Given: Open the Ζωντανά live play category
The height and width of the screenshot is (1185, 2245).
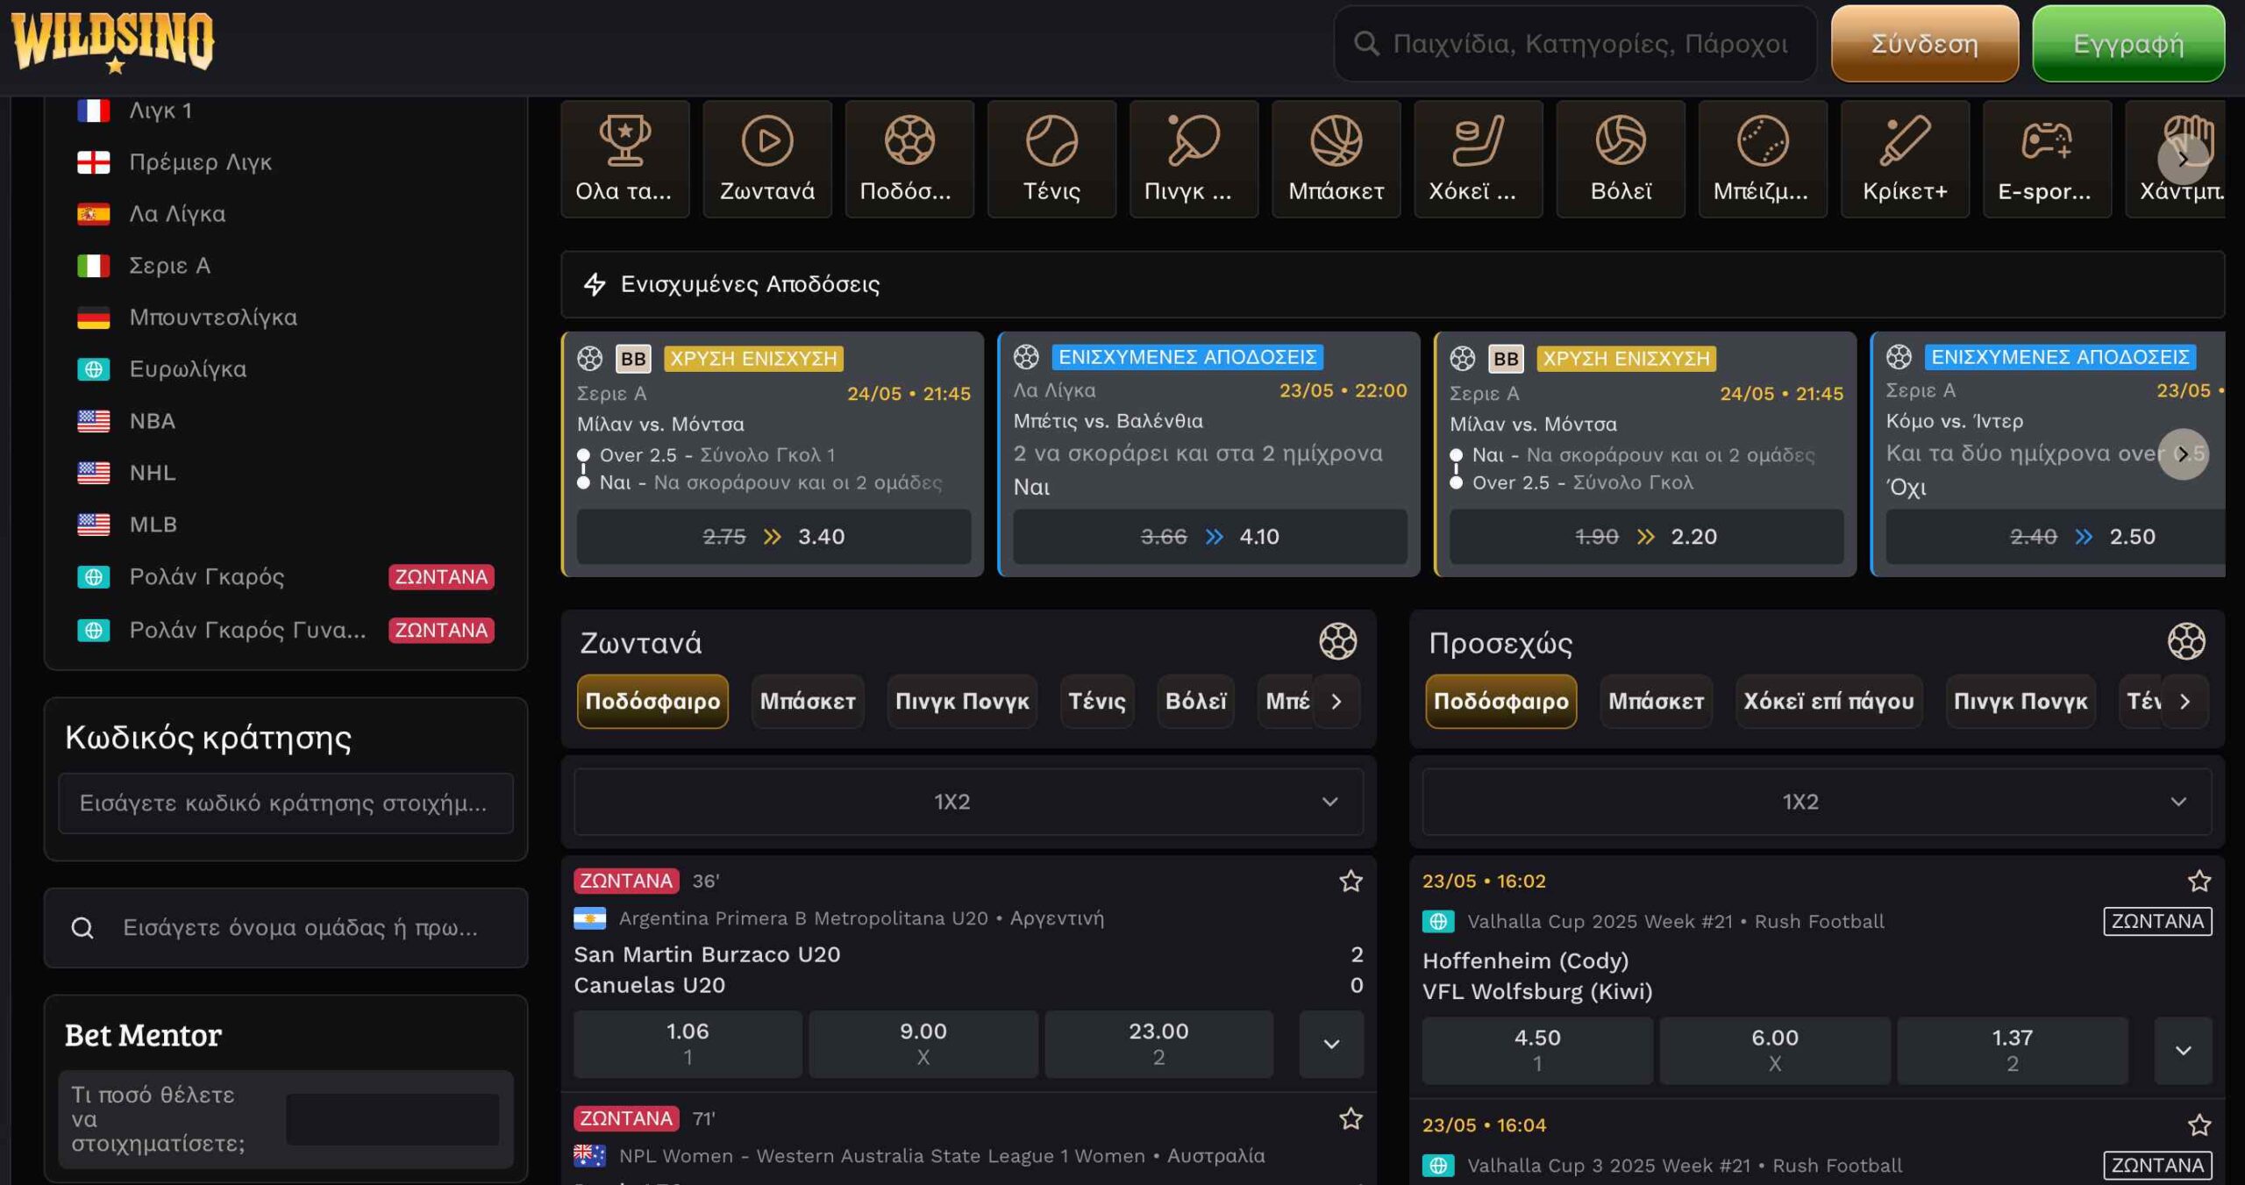Looking at the screenshot, I should pyautogui.click(x=766, y=159).
